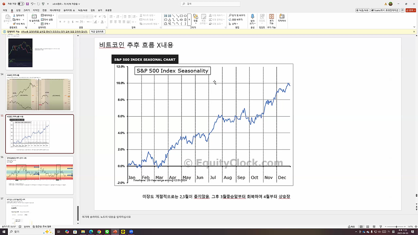Screen dimensions: 418x235
Task: Dismiss the yellow update notification bar
Action: (x=414, y=32)
